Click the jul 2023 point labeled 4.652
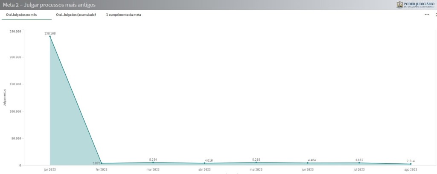The width and height of the screenshot is (437, 174). (359, 163)
